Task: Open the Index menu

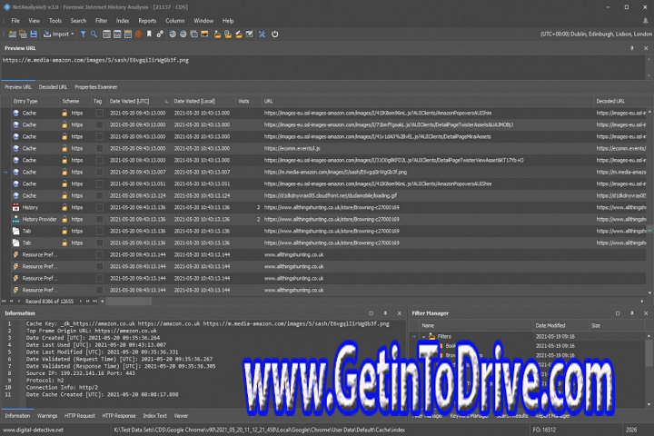Action: [123, 21]
